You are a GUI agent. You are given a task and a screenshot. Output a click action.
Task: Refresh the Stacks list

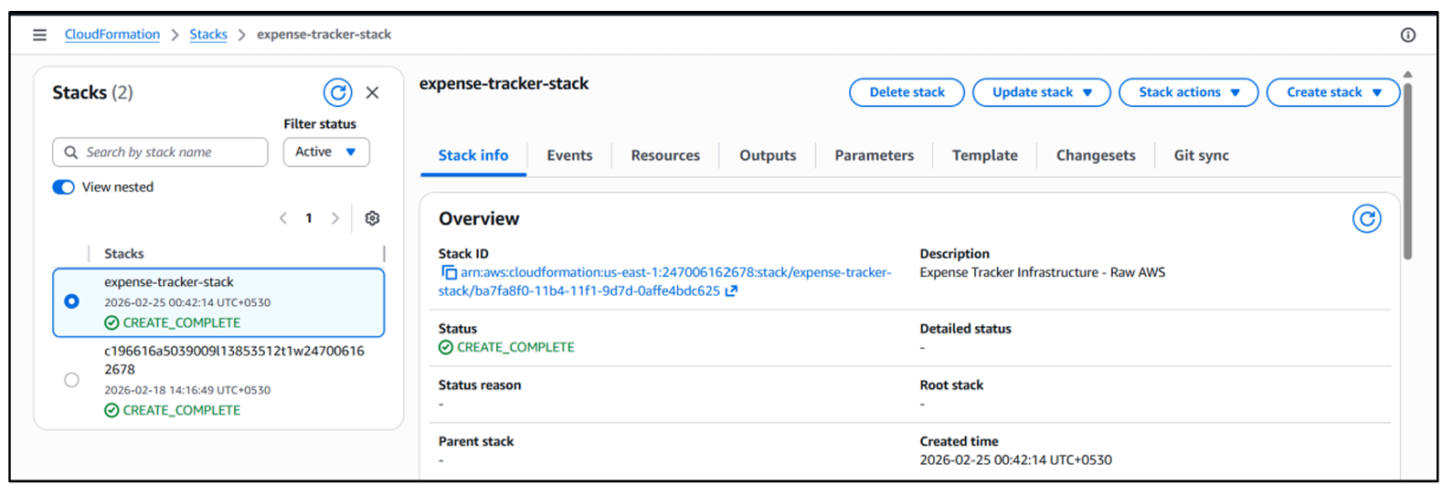point(338,92)
